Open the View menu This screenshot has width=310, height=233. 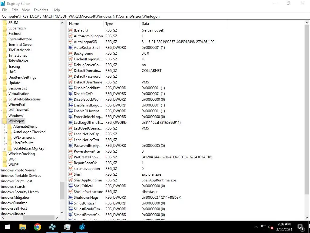(26, 10)
